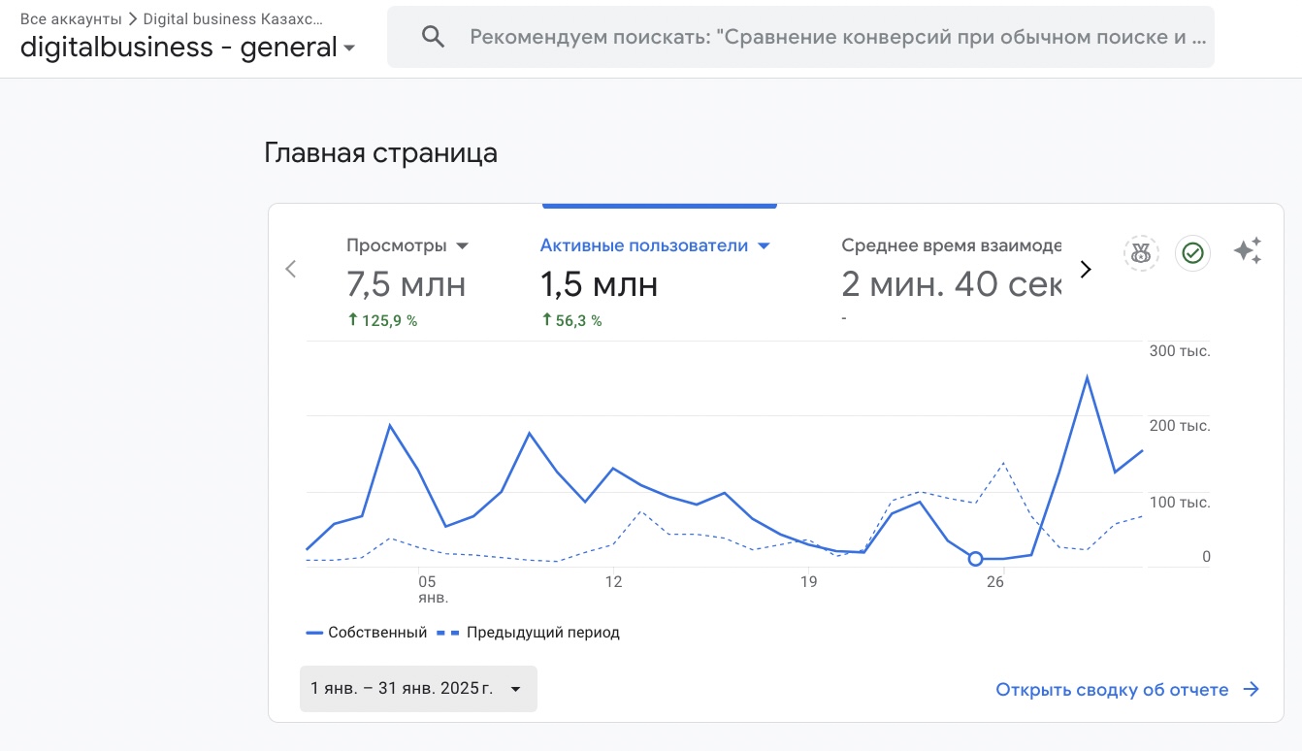Click the Предыдущий период legend entry
1302x751 pixels.
tap(529, 633)
